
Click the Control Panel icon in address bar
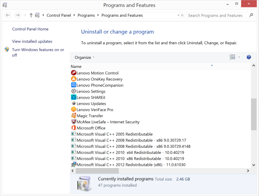(x=38, y=15)
